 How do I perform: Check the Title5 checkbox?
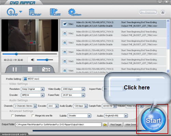click(65, 62)
